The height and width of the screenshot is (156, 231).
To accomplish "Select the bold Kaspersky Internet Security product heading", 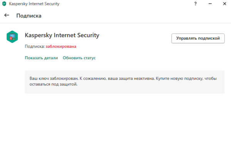I will (x=62, y=35).
